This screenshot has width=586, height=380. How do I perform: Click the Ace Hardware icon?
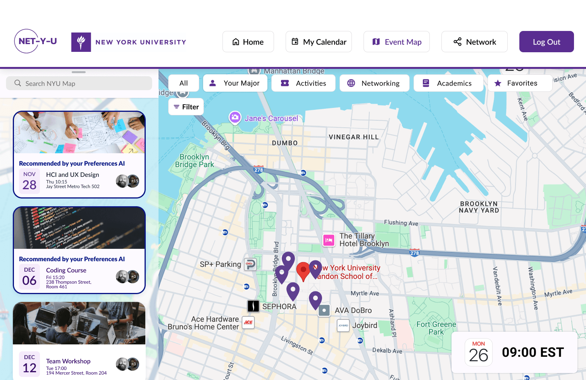[248, 322]
